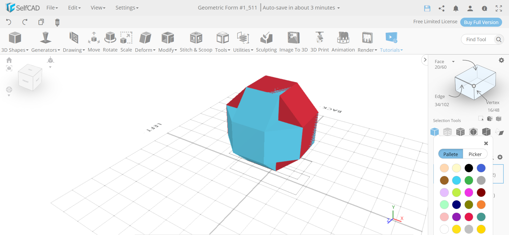Open the Image To 3D tool
The width and height of the screenshot is (509, 235).
pyautogui.click(x=293, y=42)
